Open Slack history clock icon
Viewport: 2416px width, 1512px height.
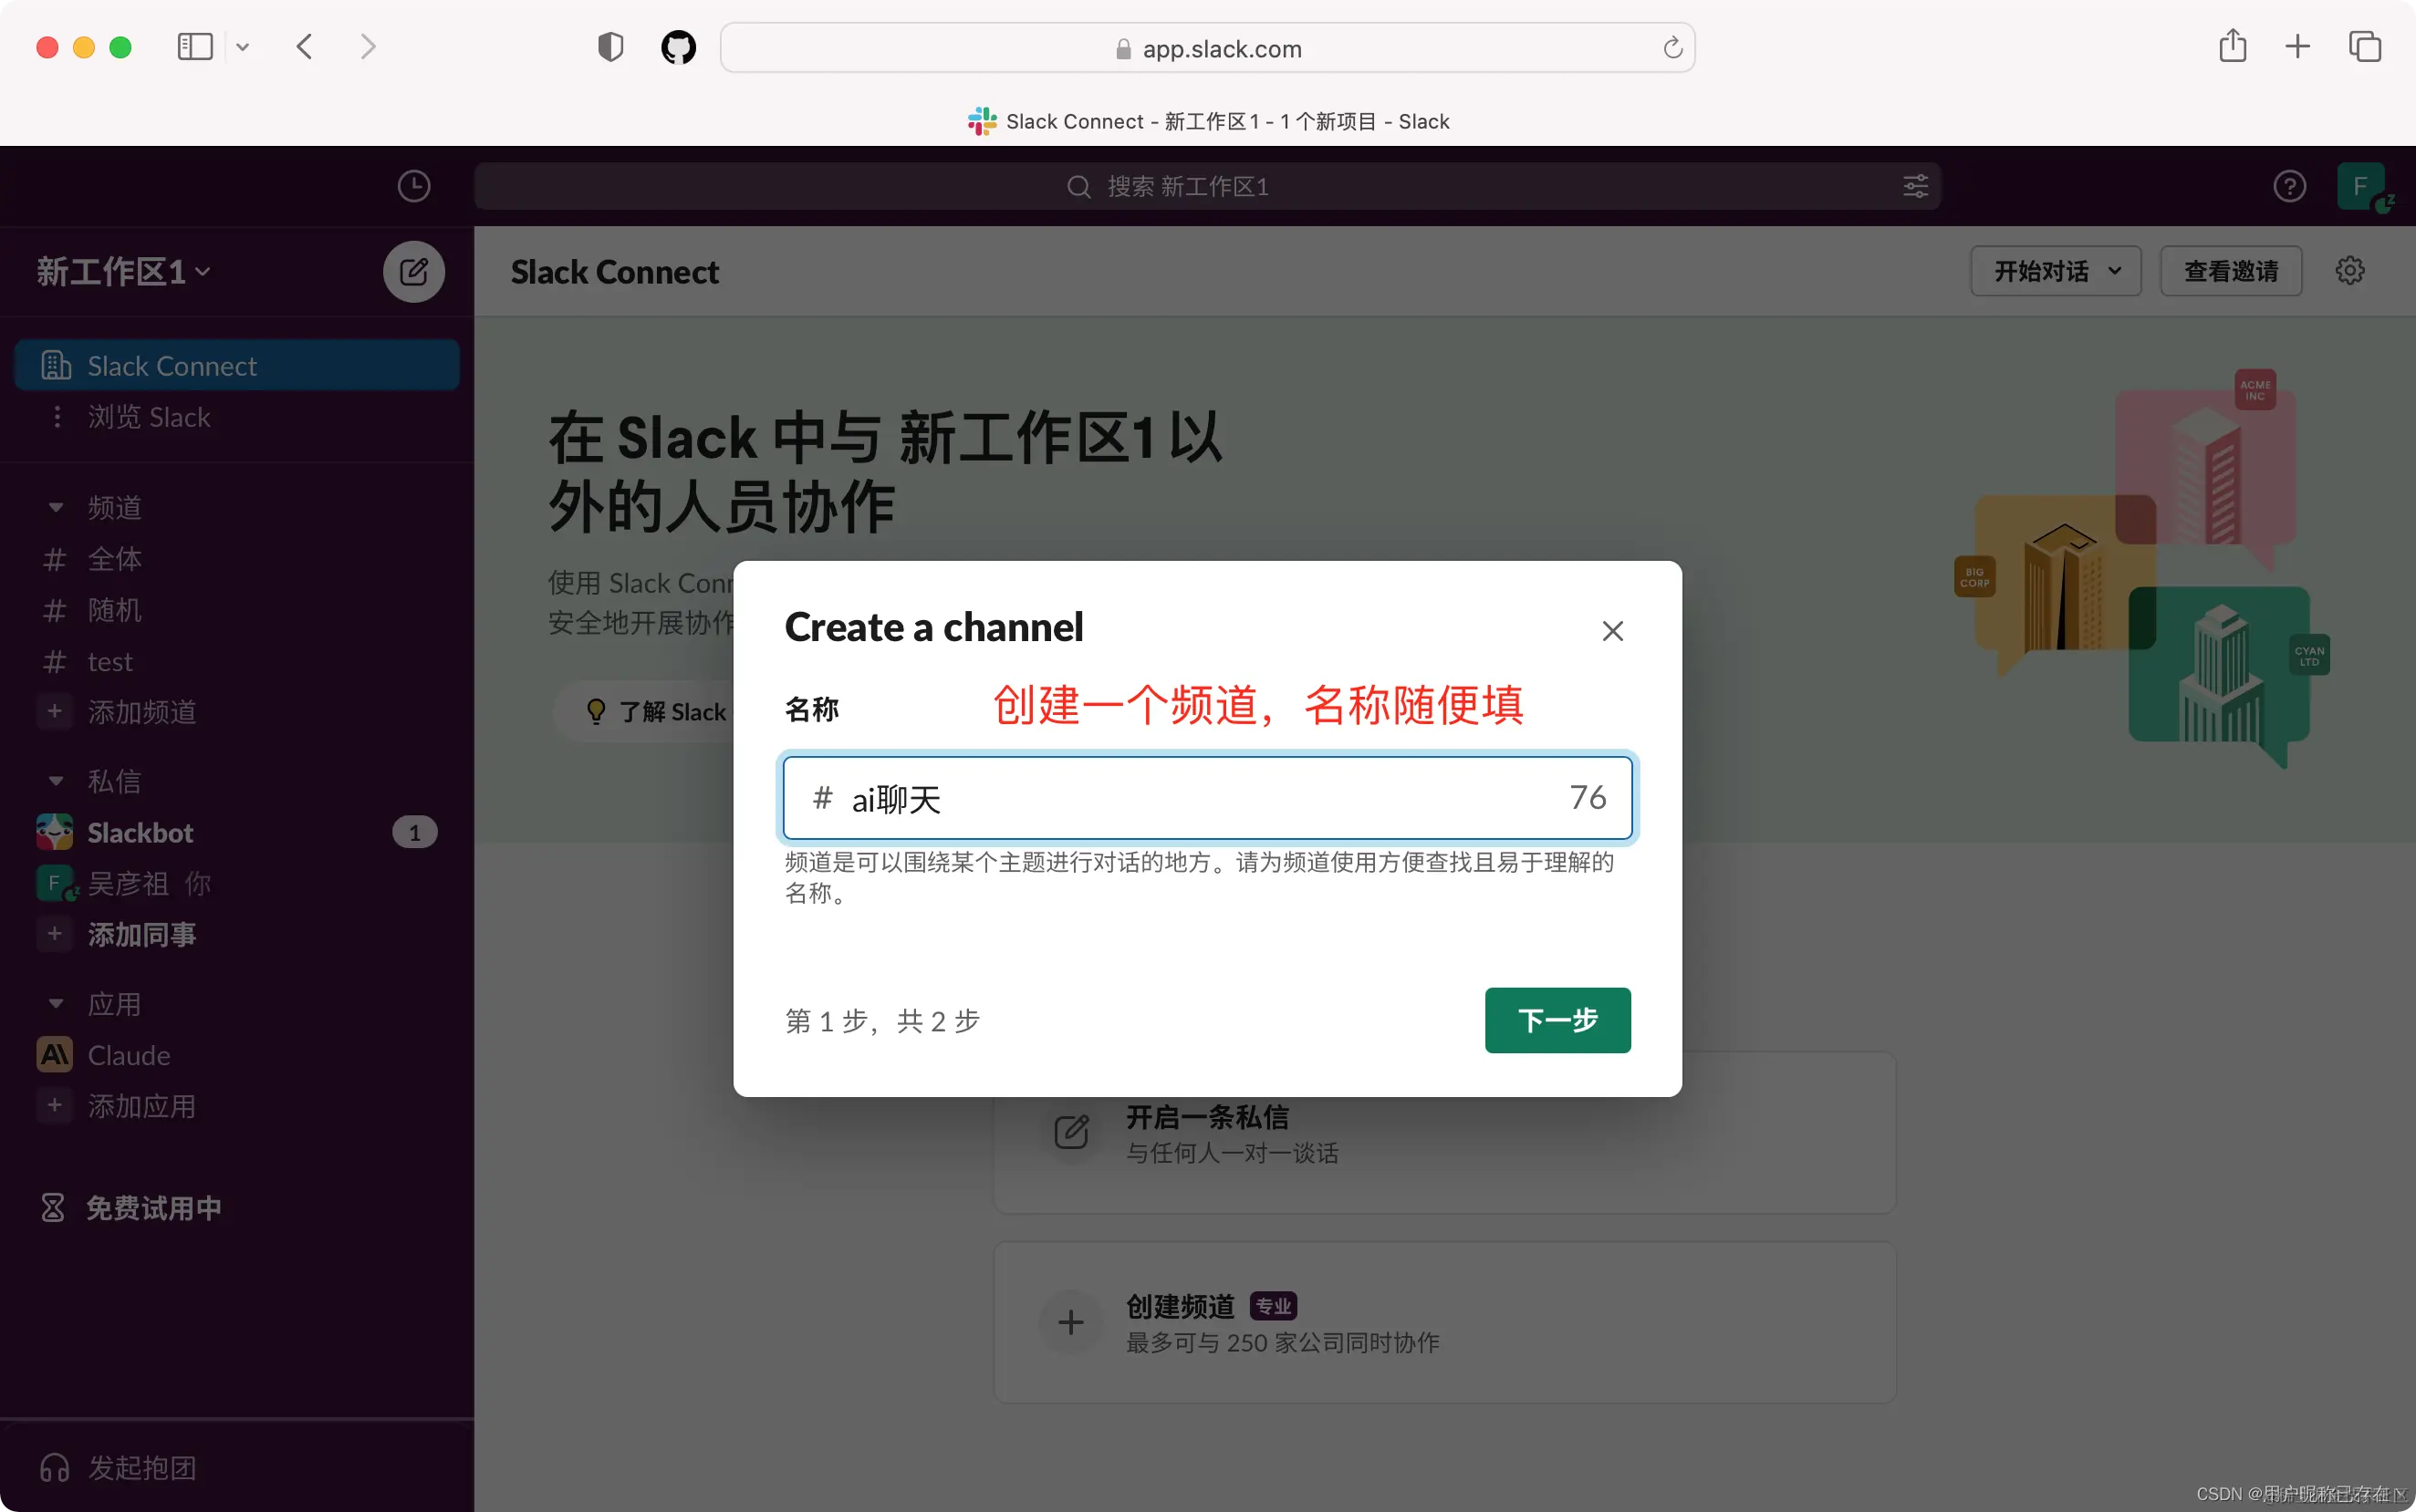tap(413, 186)
